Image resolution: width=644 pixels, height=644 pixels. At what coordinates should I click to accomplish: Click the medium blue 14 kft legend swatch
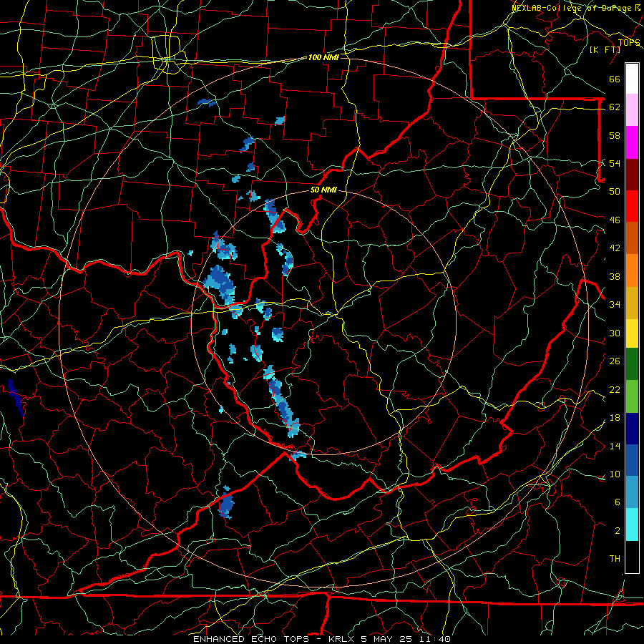coord(632,460)
